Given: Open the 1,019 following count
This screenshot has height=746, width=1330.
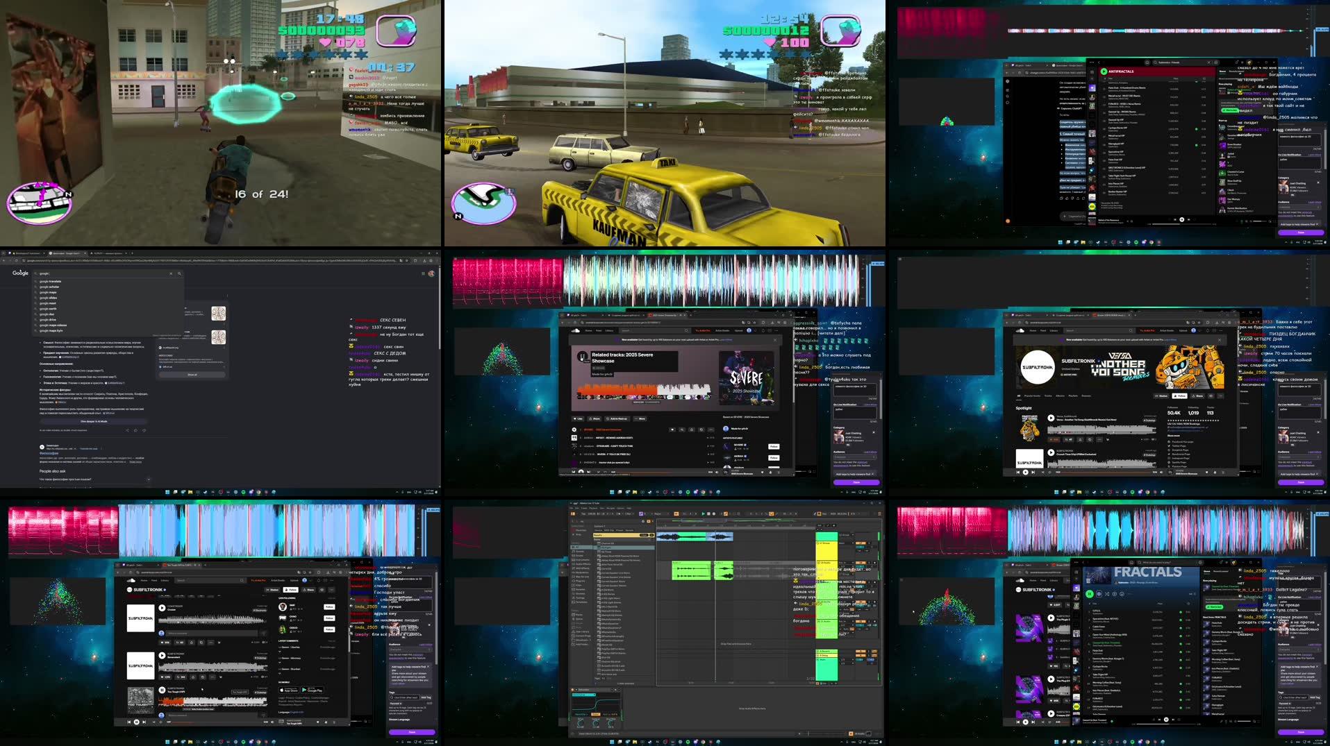Looking at the screenshot, I should (1193, 413).
